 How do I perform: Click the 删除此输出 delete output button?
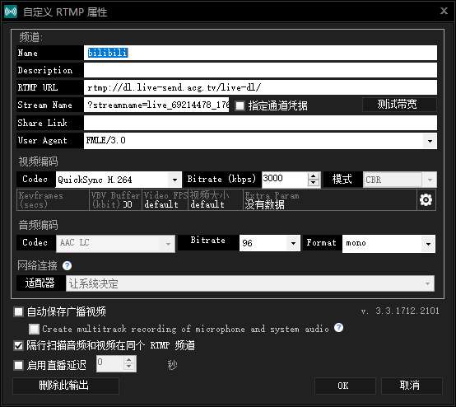[66, 386]
